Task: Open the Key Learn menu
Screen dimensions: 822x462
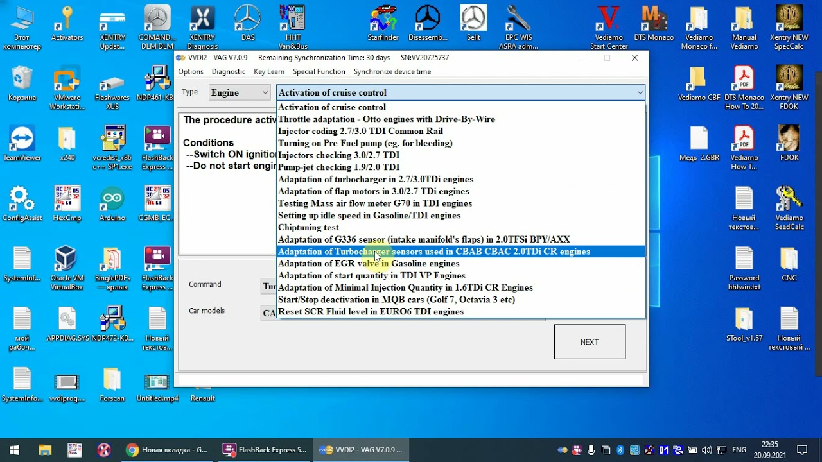Action: pyautogui.click(x=269, y=72)
